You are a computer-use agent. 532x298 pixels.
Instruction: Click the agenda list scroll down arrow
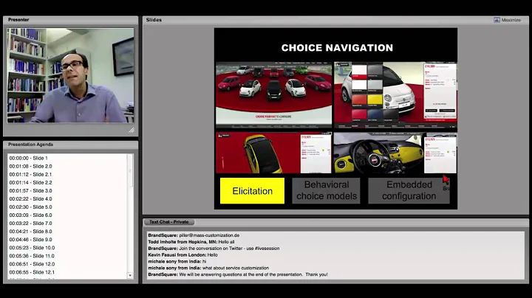pos(130,276)
